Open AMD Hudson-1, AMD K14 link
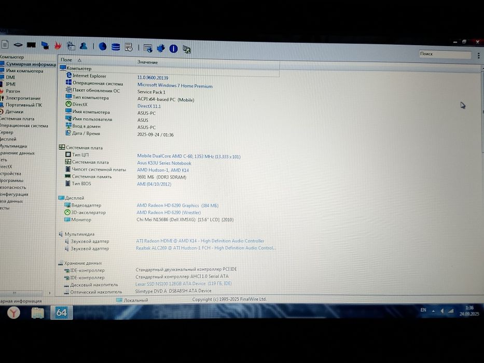This screenshot has height=363, width=484. click(x=163, y=170)
